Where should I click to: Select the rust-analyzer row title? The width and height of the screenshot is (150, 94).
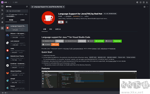coord(15,41)
